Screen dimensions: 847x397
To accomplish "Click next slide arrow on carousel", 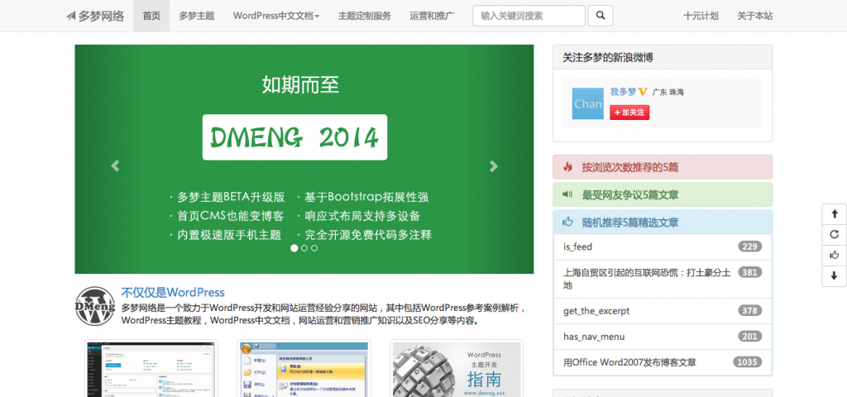I will click(494, 166).
